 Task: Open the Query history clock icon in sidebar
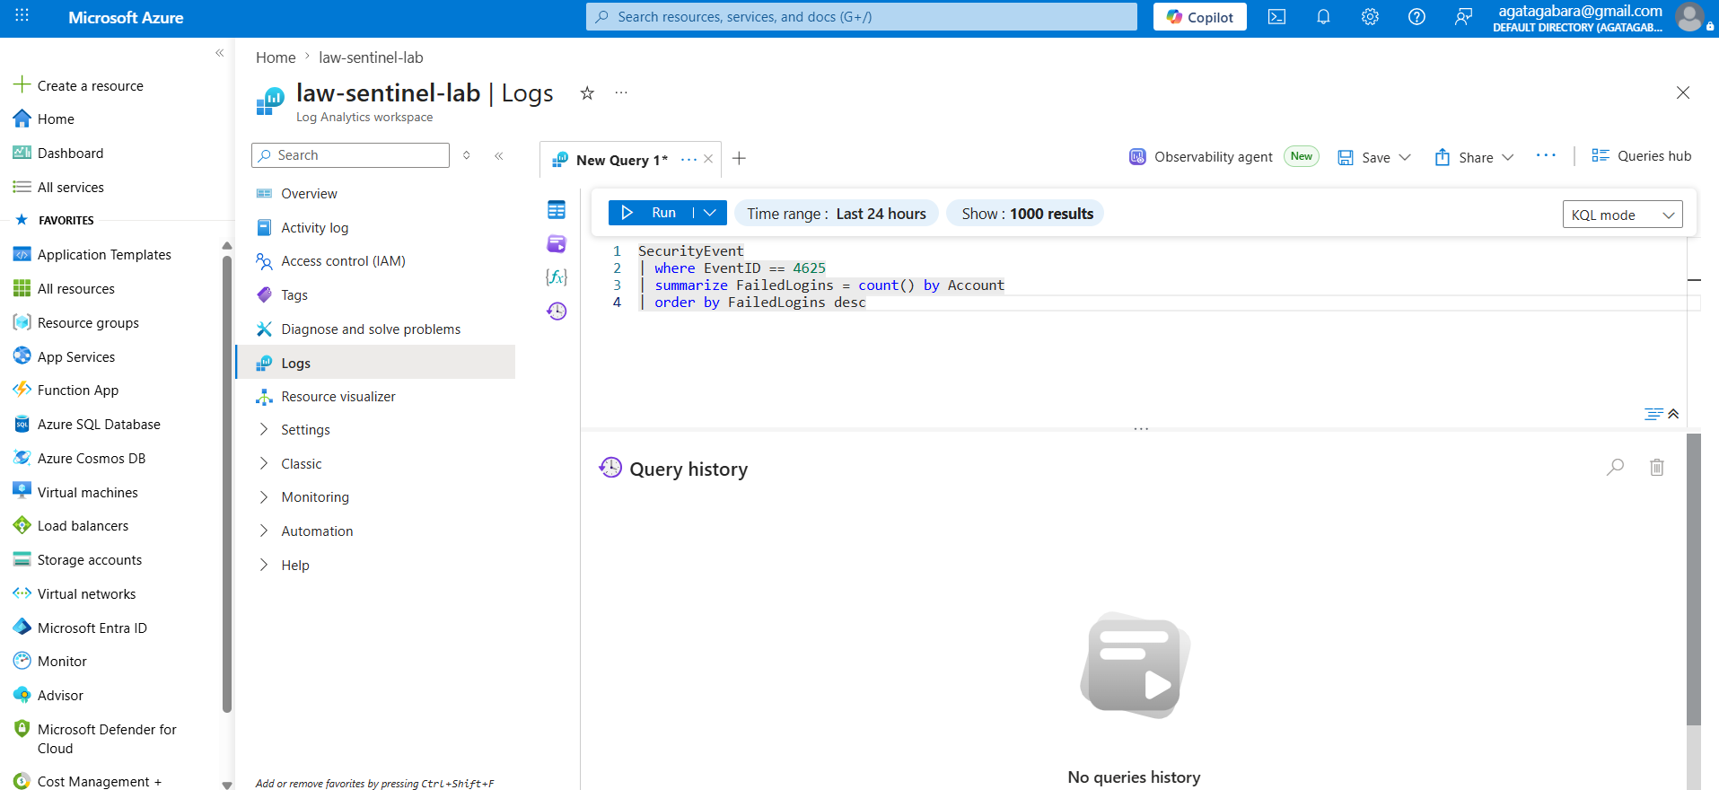pyautogui.click(x=557, y=311)
